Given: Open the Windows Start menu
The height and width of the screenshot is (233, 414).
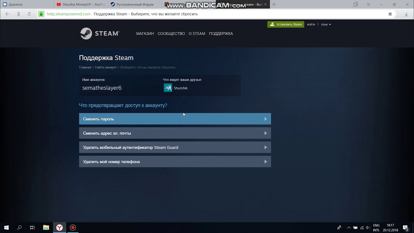Looking at the screenshot, I should 6,227.
